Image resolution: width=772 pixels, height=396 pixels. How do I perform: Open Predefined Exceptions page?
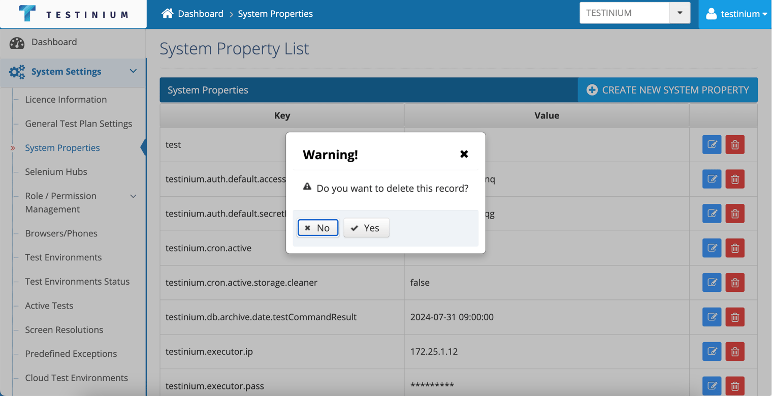tap(71, 354)
